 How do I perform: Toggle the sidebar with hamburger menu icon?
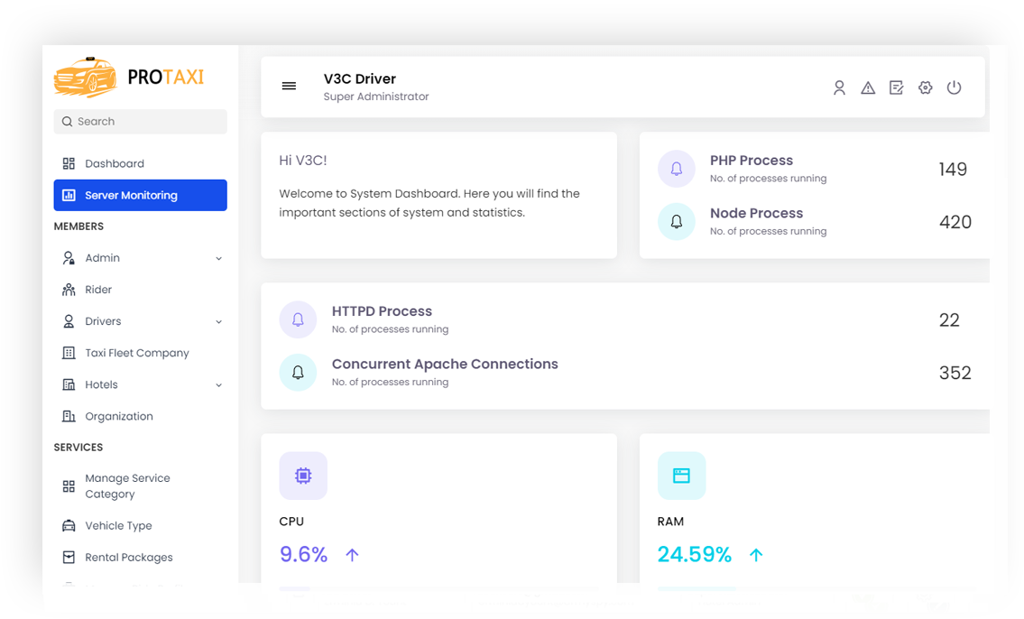coord(289,87)
